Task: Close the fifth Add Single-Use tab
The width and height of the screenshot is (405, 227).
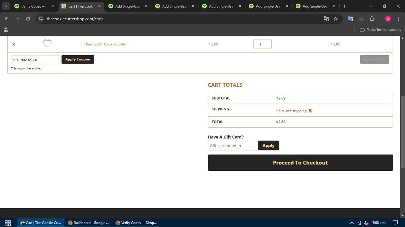Action: point(334,6)
